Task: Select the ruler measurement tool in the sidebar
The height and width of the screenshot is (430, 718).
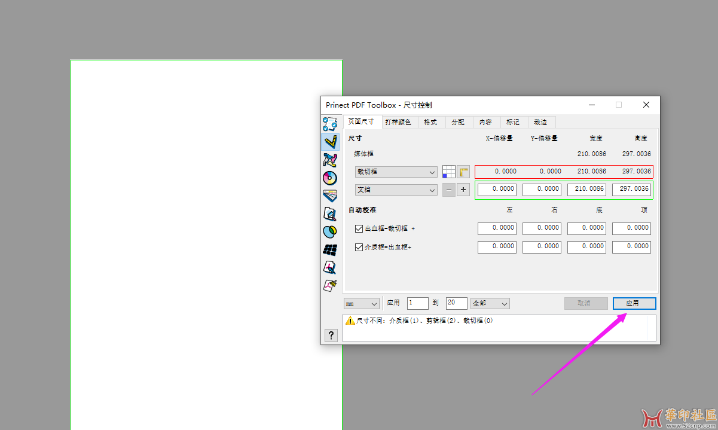Action: click(x=331, y=142)
